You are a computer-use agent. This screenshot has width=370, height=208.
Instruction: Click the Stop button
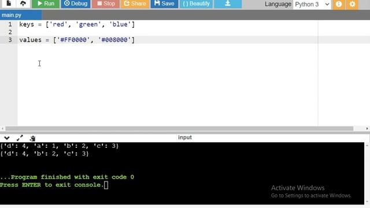(x=106, y=3)
